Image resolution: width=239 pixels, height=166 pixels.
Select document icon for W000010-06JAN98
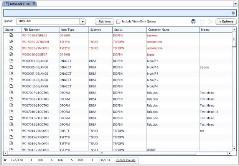11,80
